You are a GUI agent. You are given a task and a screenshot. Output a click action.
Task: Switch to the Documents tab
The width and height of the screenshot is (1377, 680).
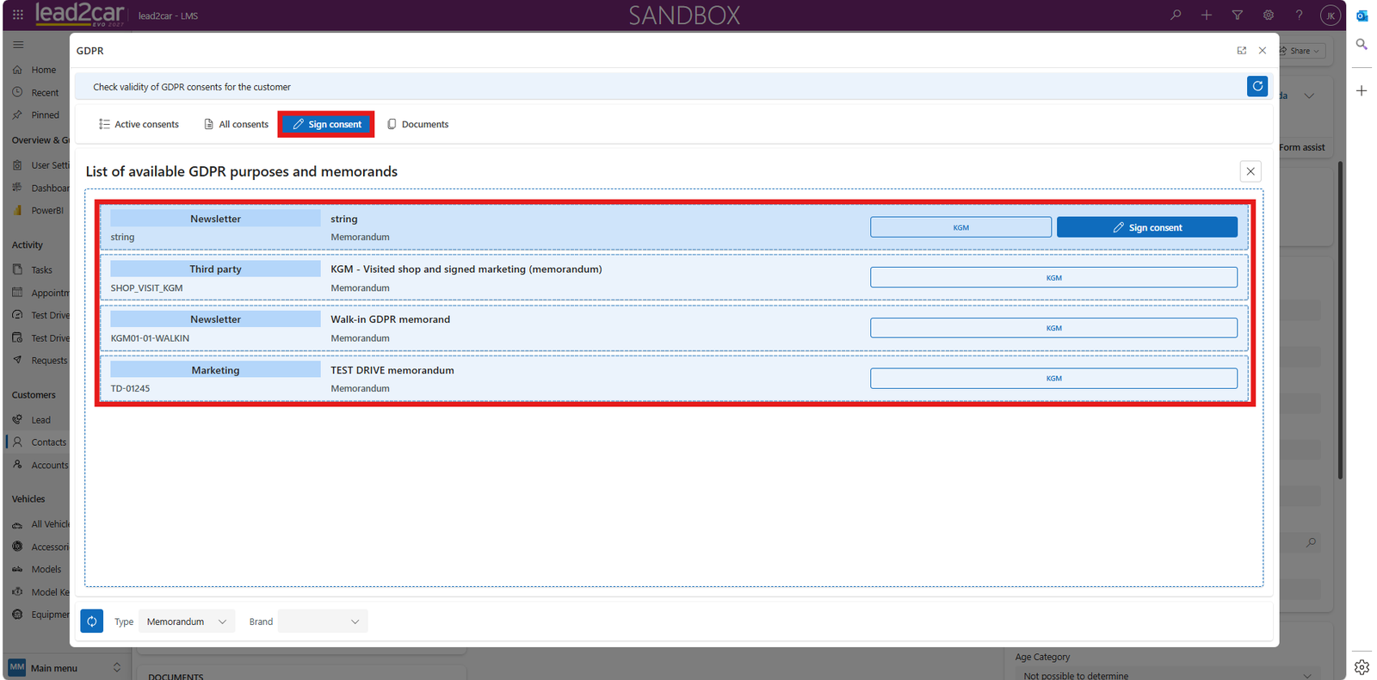tap(417, 124)
